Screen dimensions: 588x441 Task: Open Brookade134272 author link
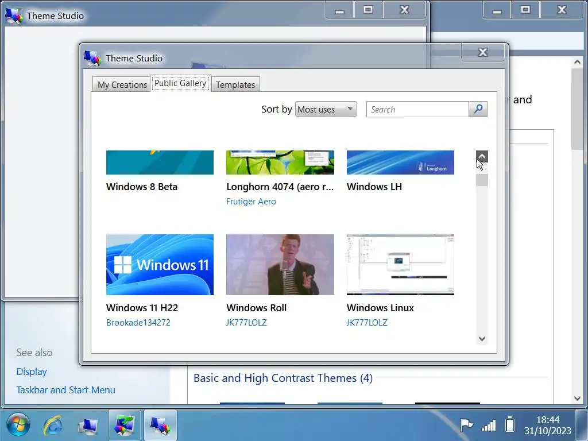point(138,323)
